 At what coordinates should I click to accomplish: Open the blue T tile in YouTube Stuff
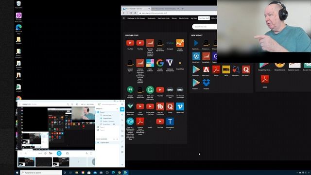click(170, 122)
